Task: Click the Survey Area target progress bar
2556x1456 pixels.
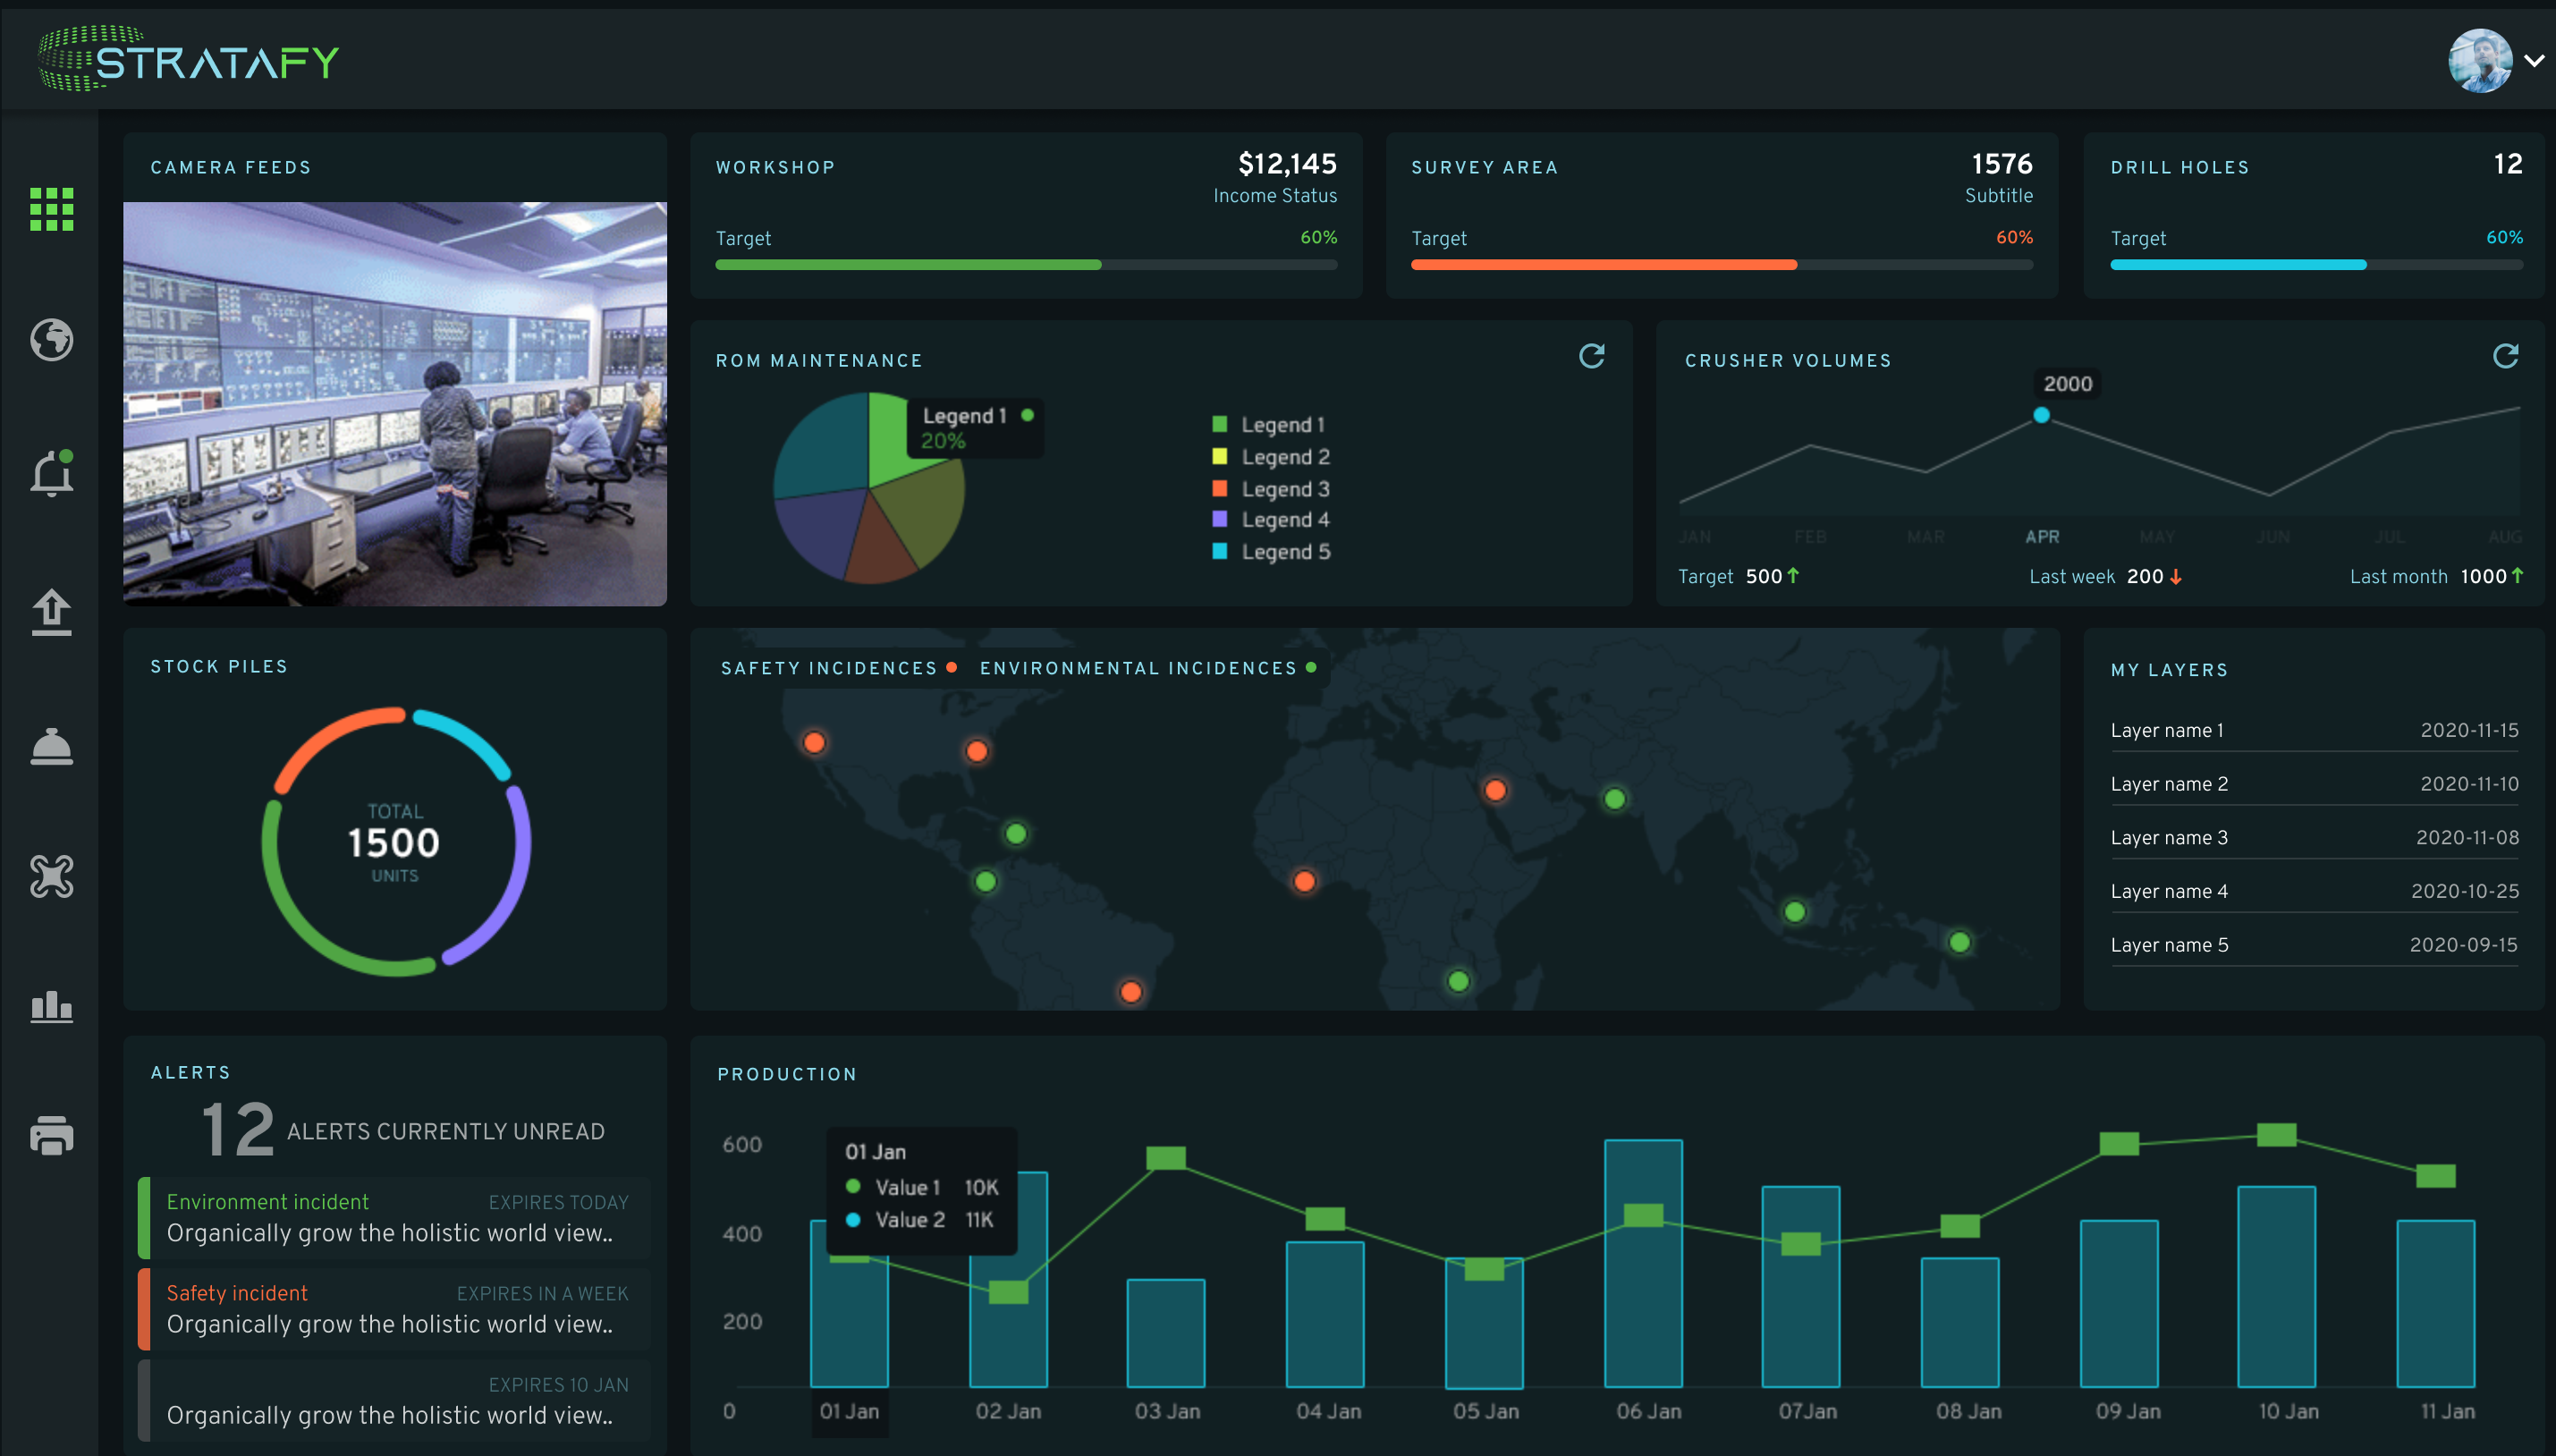Action: click(x=1721, y=265)
